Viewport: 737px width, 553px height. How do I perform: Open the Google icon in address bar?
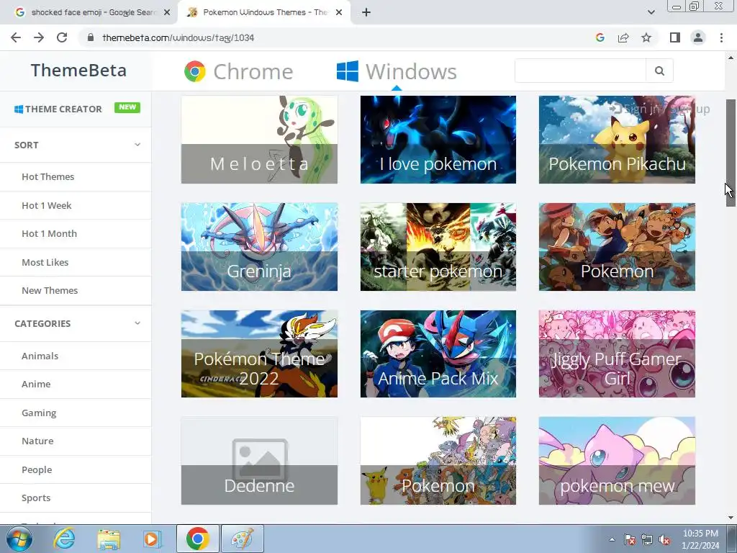click(x=600, y=37)
